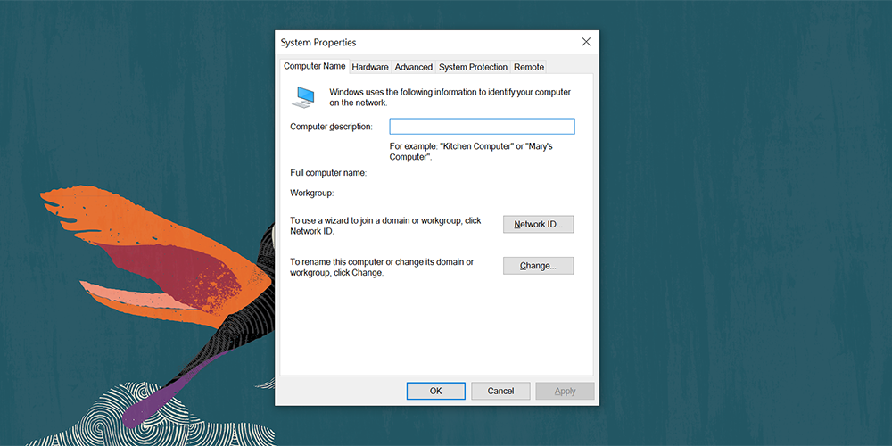This screenshot has height=446, width=892.
Task: Click the computer monitor icon
Action: click(303, 97)
